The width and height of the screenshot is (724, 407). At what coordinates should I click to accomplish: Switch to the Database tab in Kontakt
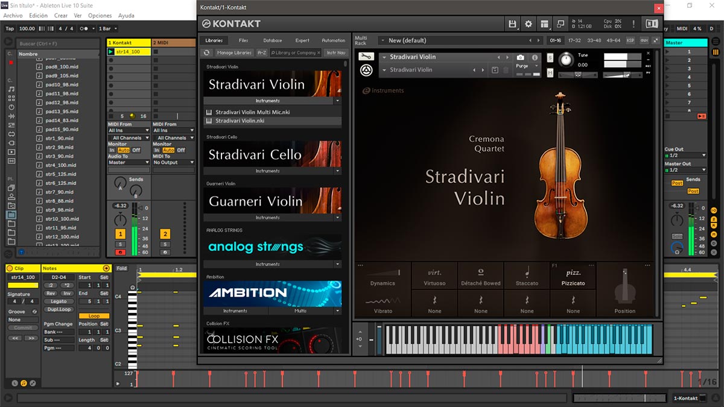[273, 40]
